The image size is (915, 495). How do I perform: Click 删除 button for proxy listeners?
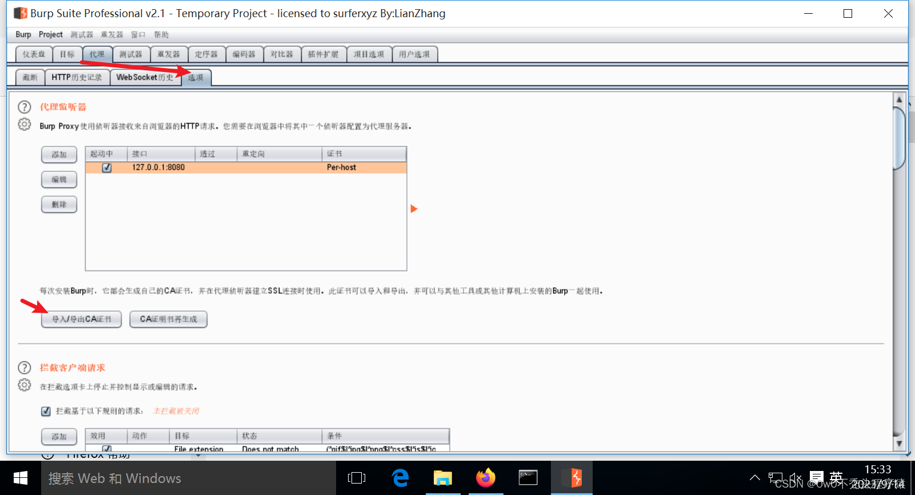pyautogui.click(x=59, y=204)
